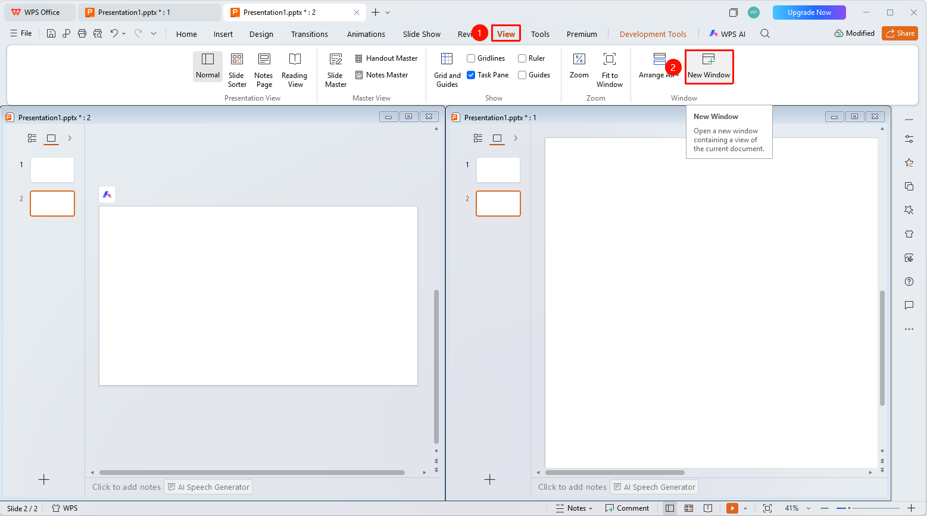This screenshot has width=927, height=516.
Task: Open Handout Master
Action: point(386,58)
